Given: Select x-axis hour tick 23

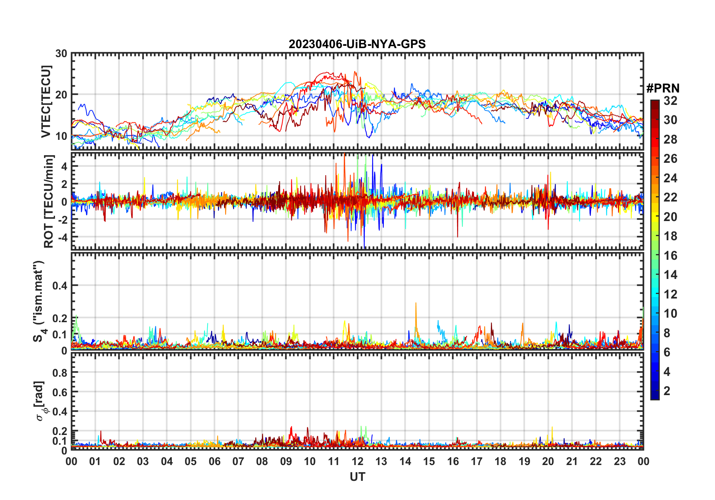Looking at the screenshot, I should 620,461.
